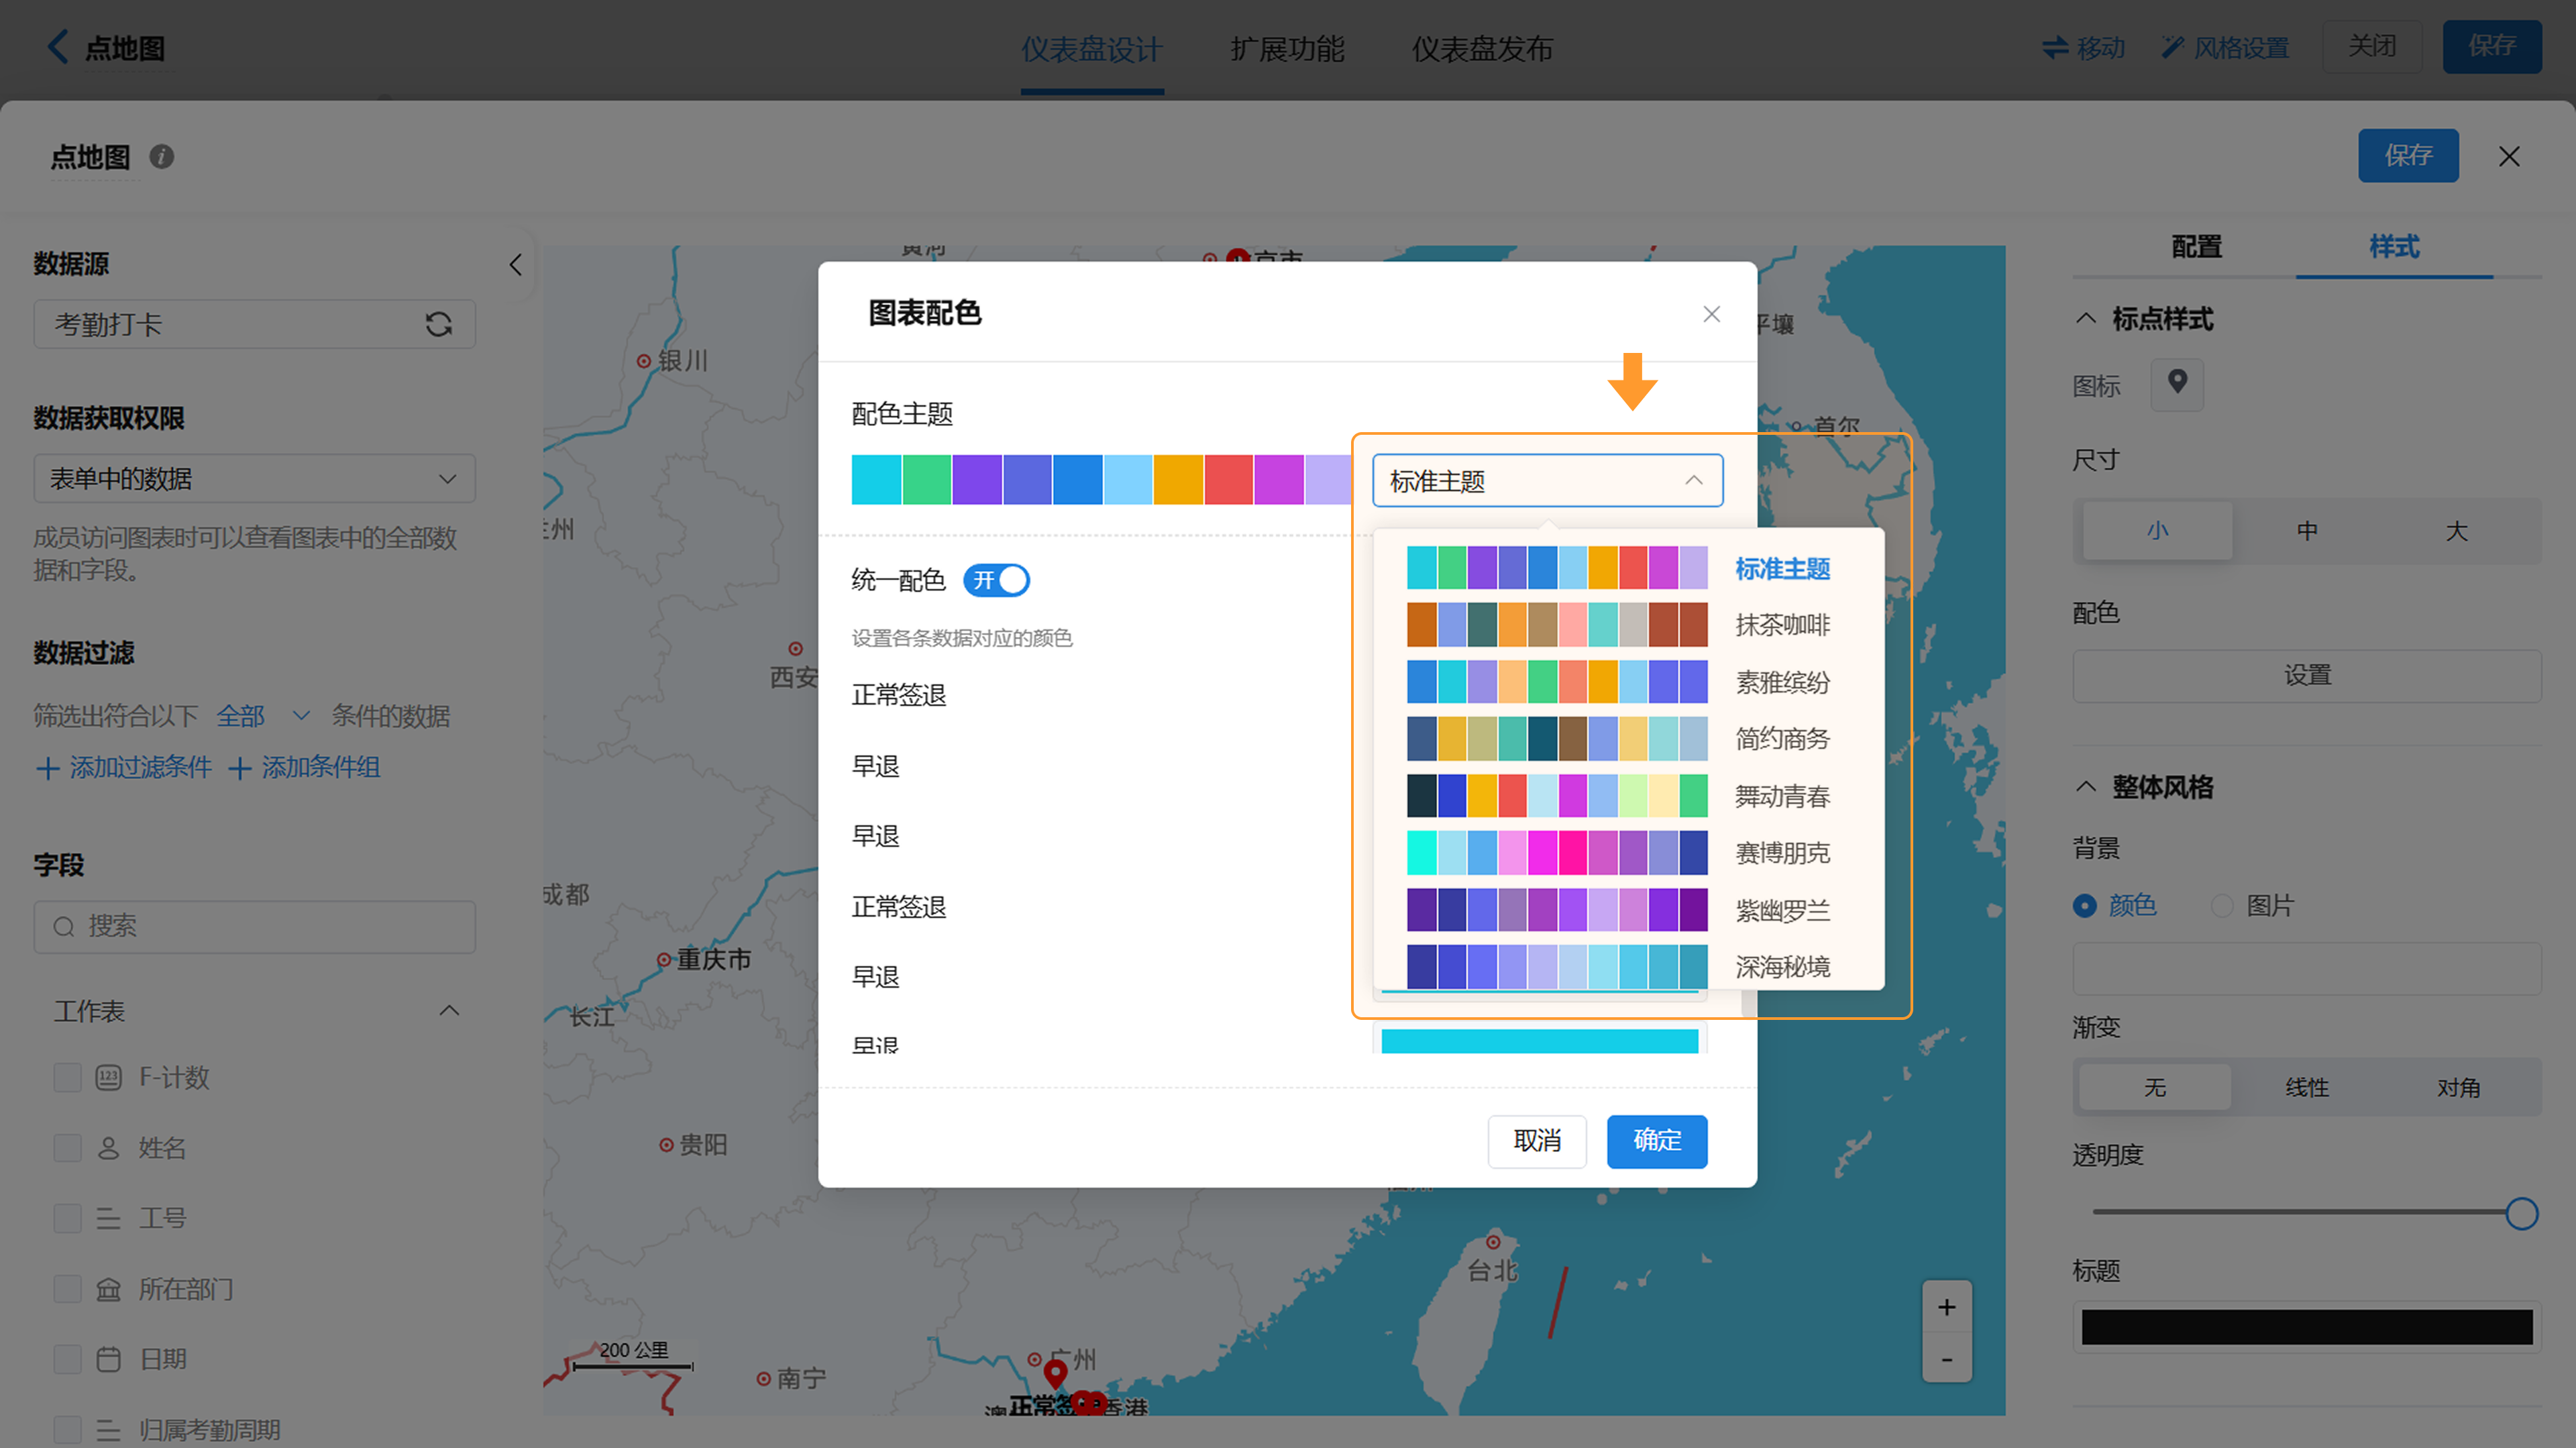Click the plus icon for 添加条件组
Image resolution: width=2576 pixels, height=1448 pixels.
[239, 768]
